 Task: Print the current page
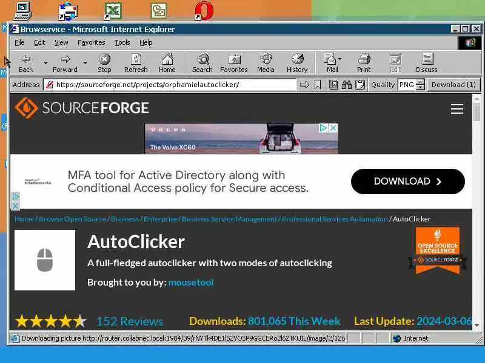click(364, 64)
